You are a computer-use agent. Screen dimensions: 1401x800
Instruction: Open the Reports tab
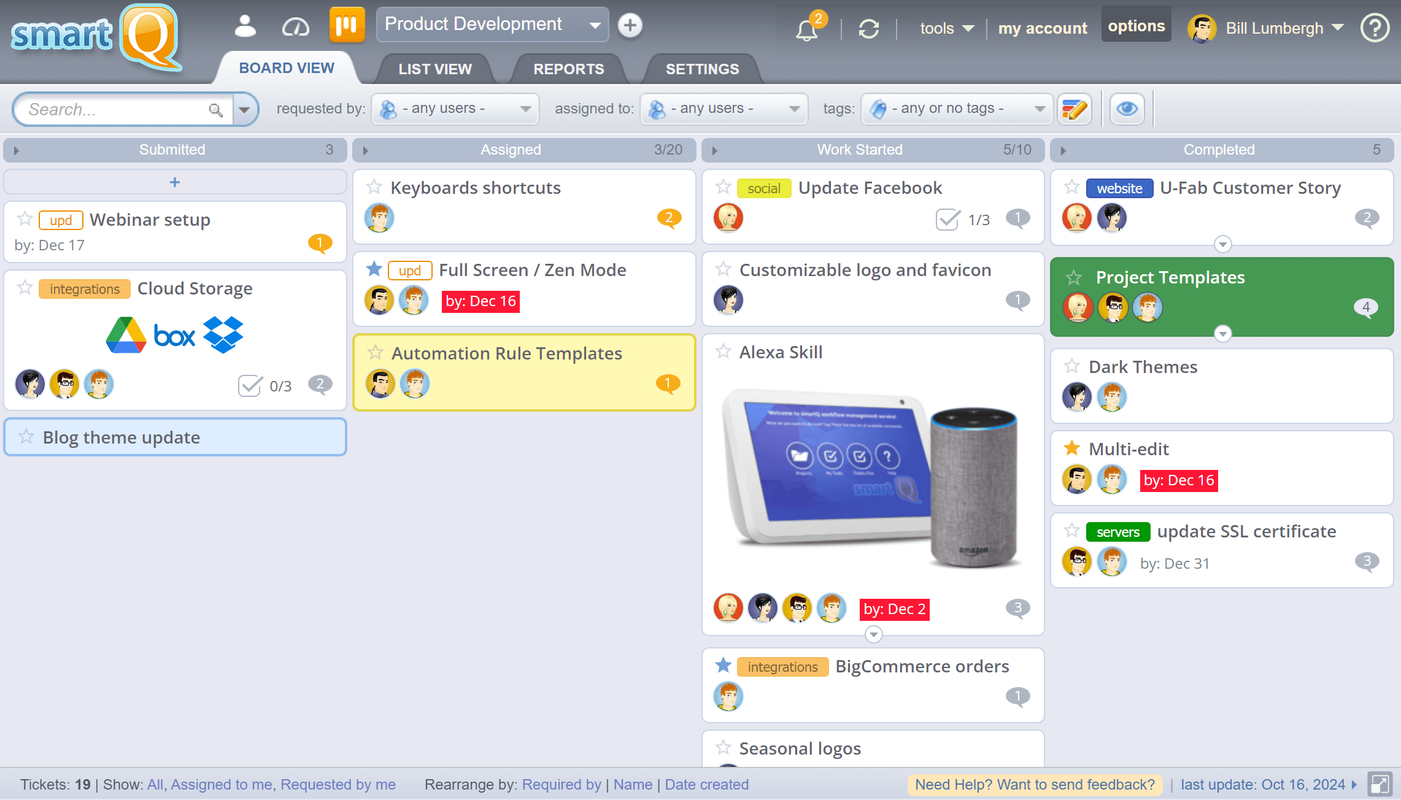point(568,69)
